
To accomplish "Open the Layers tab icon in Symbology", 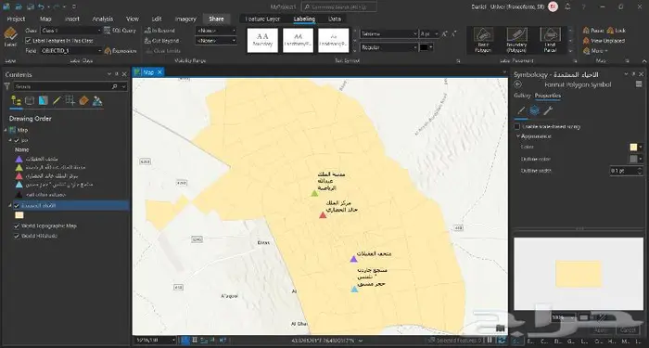I will pyautogui.click(x=534, y=110).
